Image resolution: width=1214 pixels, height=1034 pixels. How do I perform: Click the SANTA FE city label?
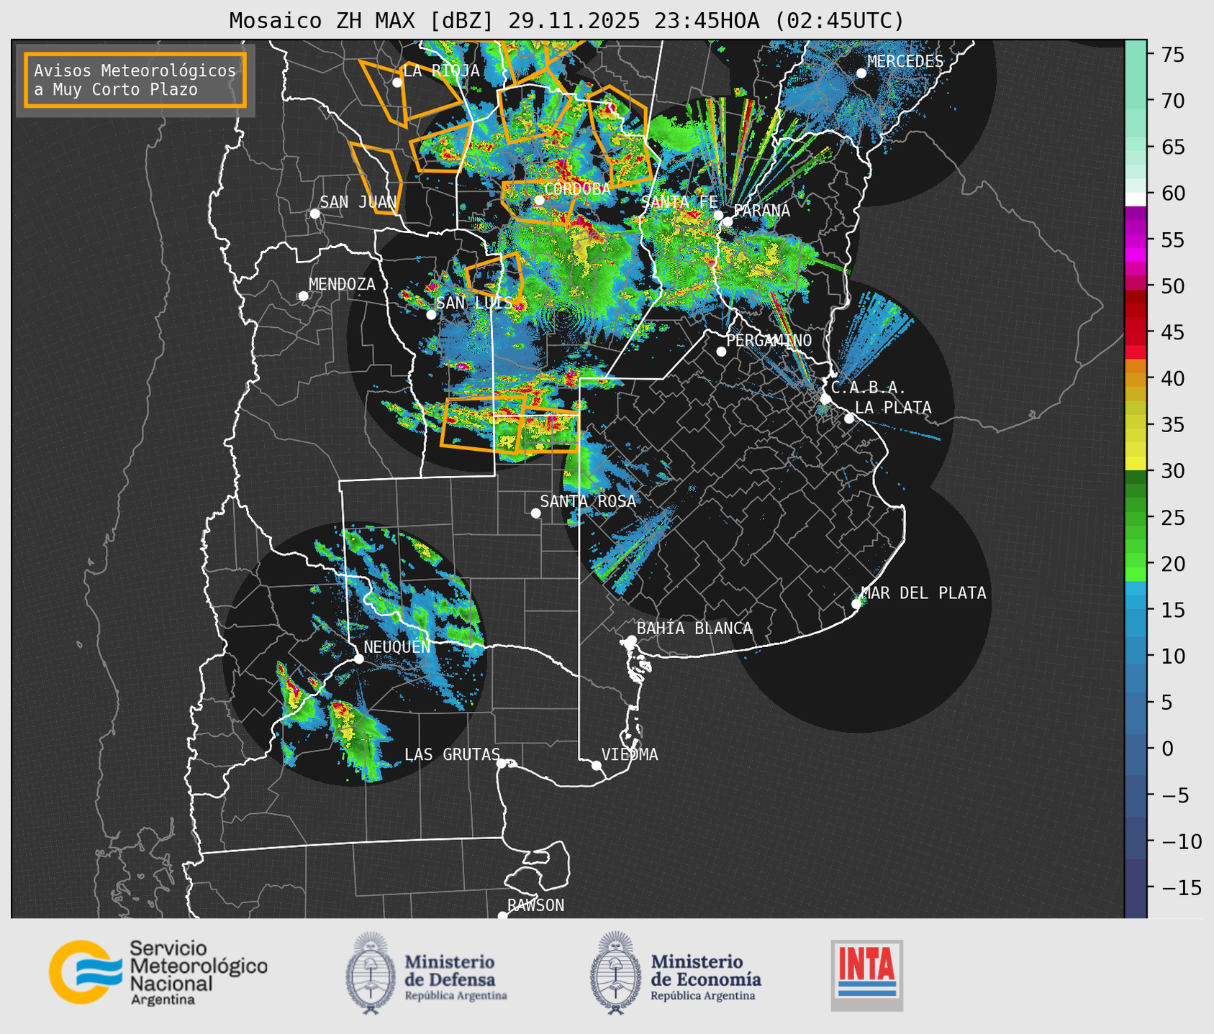point(679,202)
